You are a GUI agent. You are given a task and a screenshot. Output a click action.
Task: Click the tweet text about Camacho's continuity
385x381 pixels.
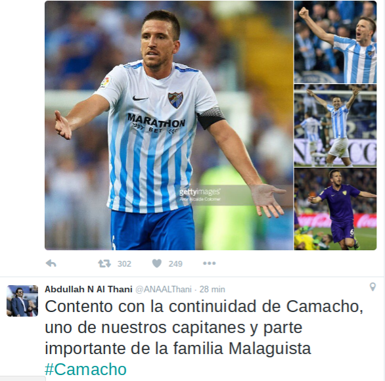pos(204,327)
